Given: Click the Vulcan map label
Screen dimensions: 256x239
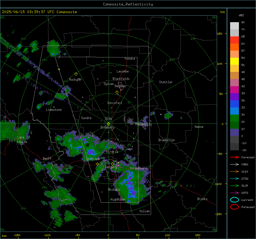Looking at the screenshot, I should tap(144, 211).
